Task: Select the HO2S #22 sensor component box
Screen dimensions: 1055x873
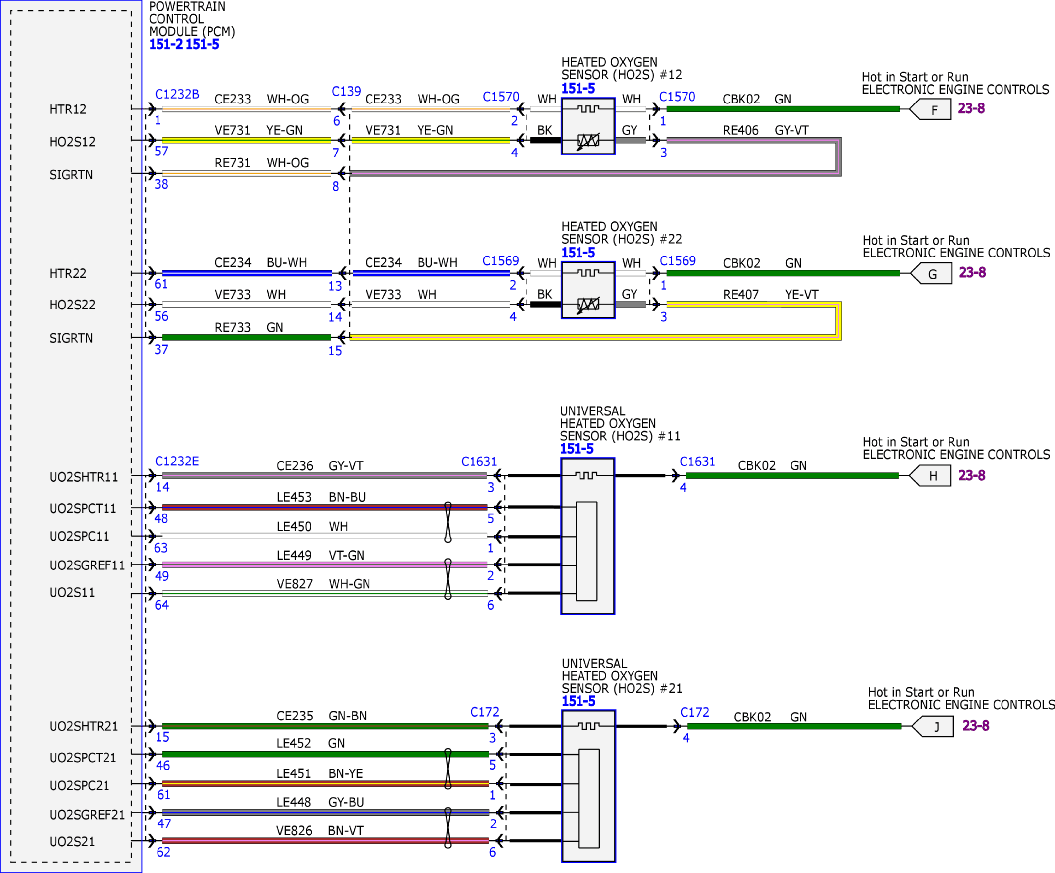Action: coord(588,290)
